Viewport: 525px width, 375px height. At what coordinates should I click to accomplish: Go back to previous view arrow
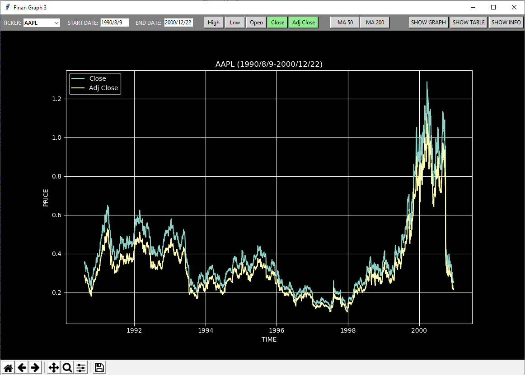[x=22, y=368]
